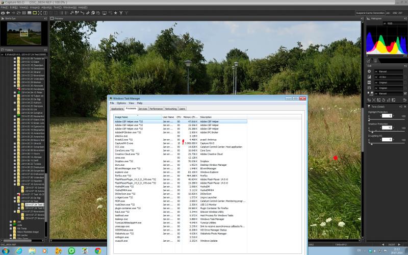Image resolution: width=408 pixels, height=255 pixels.
Task: Toggle the checked checkbox in the Tone row
Action: (405, 93)
